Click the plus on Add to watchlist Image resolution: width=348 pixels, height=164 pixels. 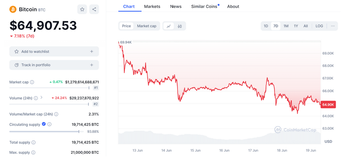[92, 51]
